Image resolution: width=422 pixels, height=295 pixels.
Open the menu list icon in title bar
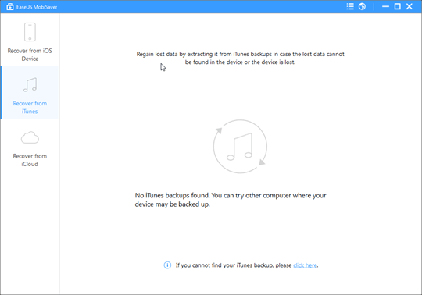[x=350, y=6]
